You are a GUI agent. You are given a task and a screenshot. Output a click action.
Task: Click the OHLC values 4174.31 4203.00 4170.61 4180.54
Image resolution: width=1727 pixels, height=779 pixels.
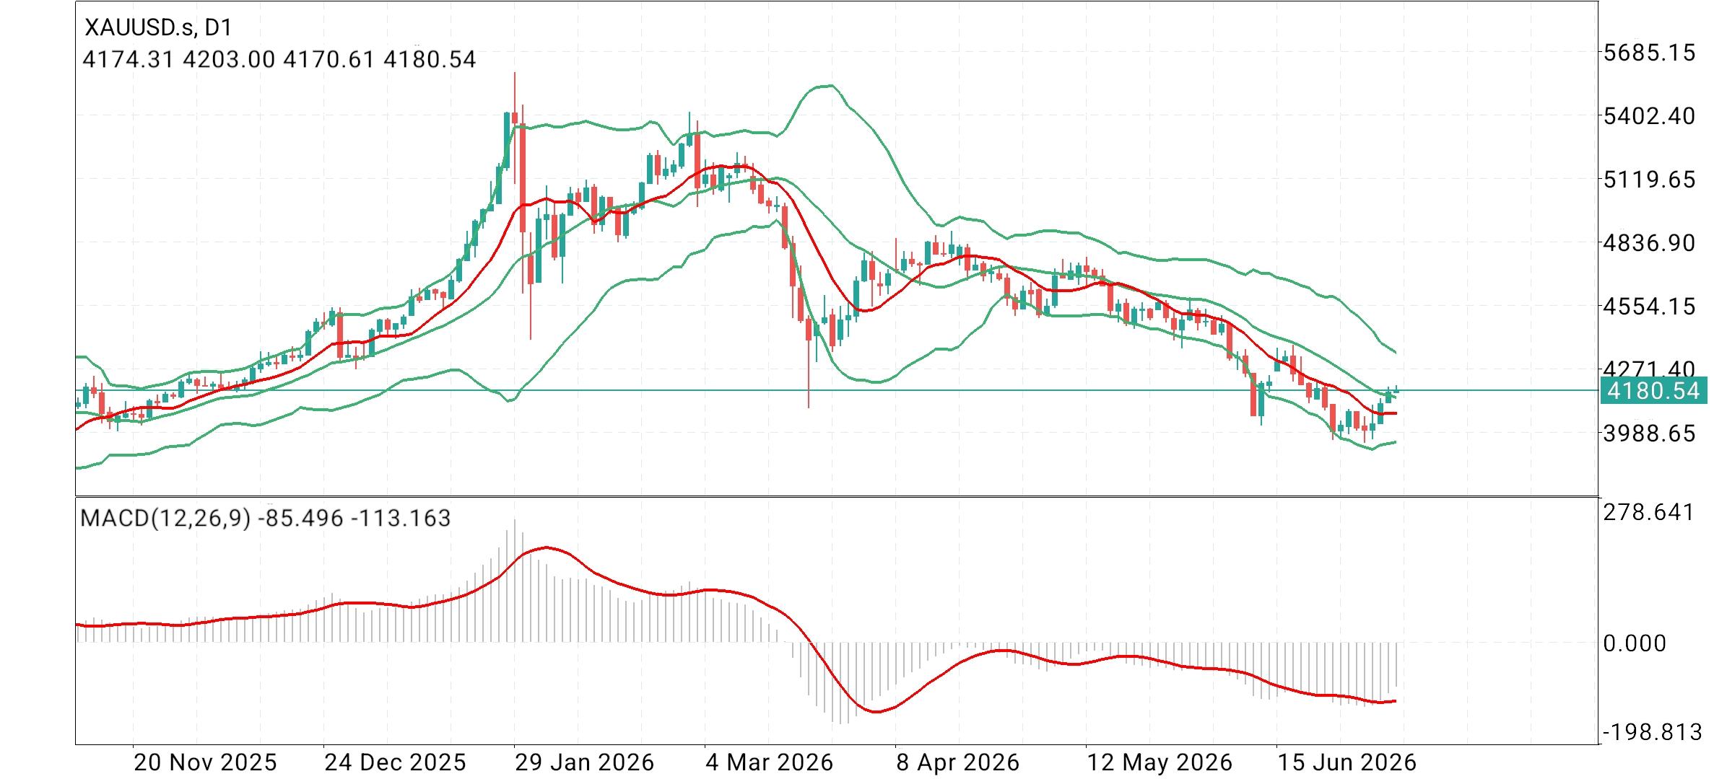(279, 59)
